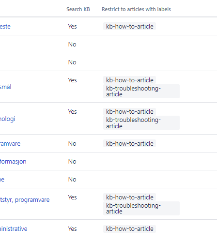Open the link ending in "smål"
This screenshot has height=243, width=217.
click(x=6, y=87)
